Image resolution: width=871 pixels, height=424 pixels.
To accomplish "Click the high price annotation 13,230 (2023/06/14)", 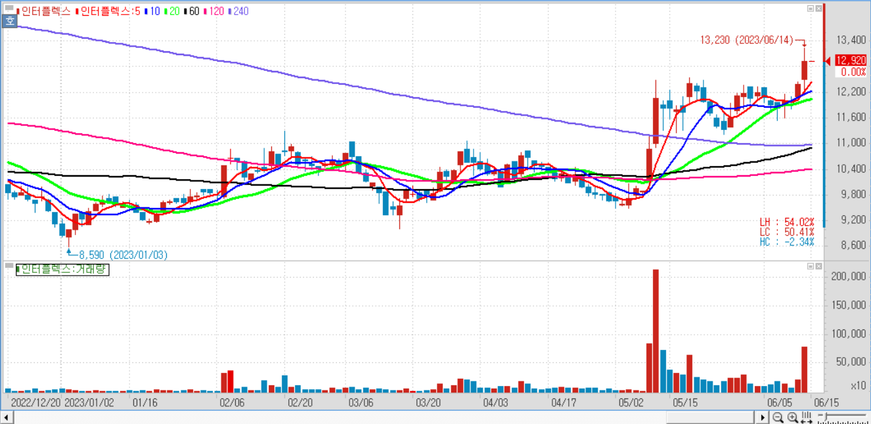I will (748, 40).
